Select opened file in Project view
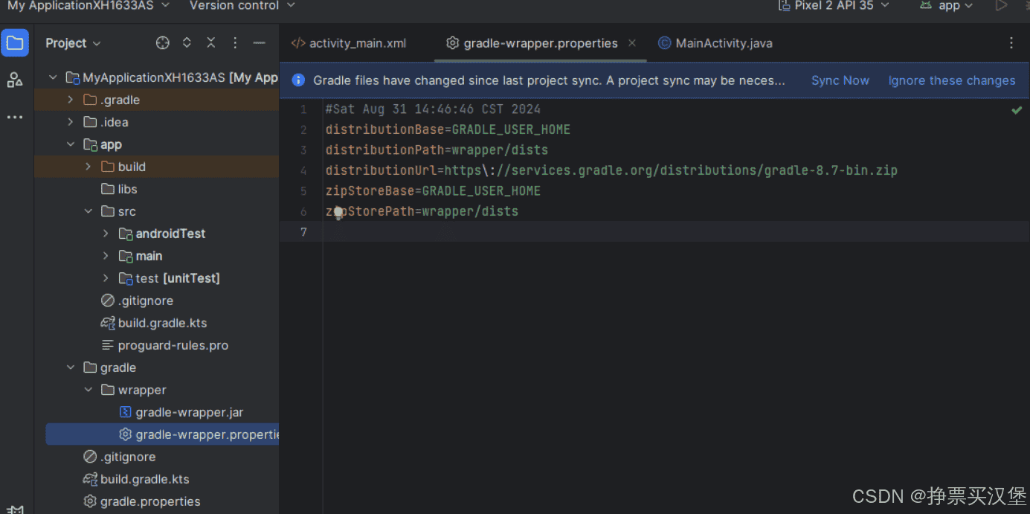1030x514 pixels. pyautogui.click(x=162, y=42)
